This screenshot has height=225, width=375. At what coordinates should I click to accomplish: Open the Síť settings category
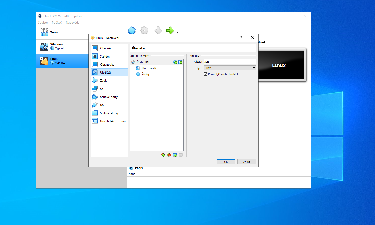[109, 89]
